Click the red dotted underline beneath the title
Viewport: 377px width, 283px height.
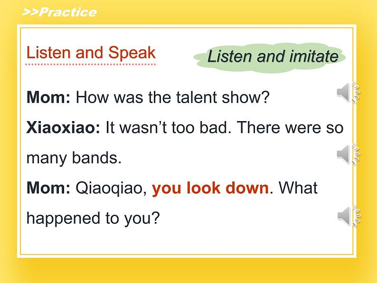(91, 65)
